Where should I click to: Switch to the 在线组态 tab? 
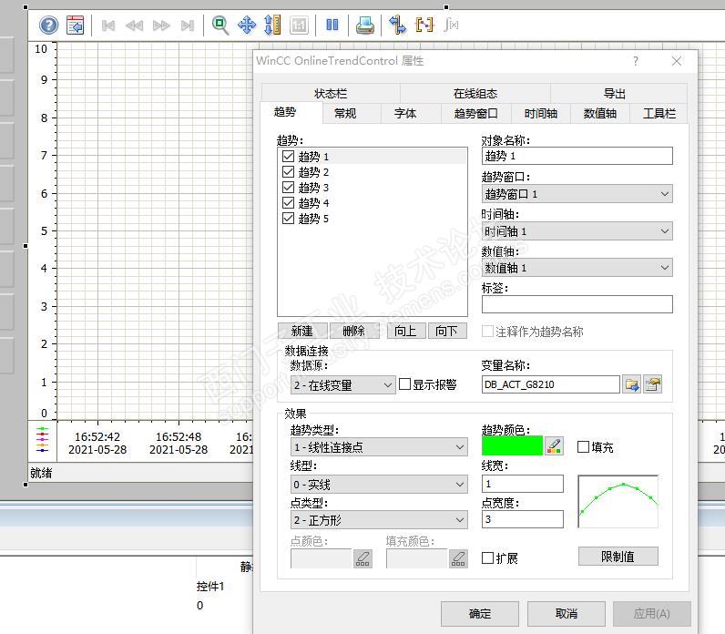click(475, 94)
